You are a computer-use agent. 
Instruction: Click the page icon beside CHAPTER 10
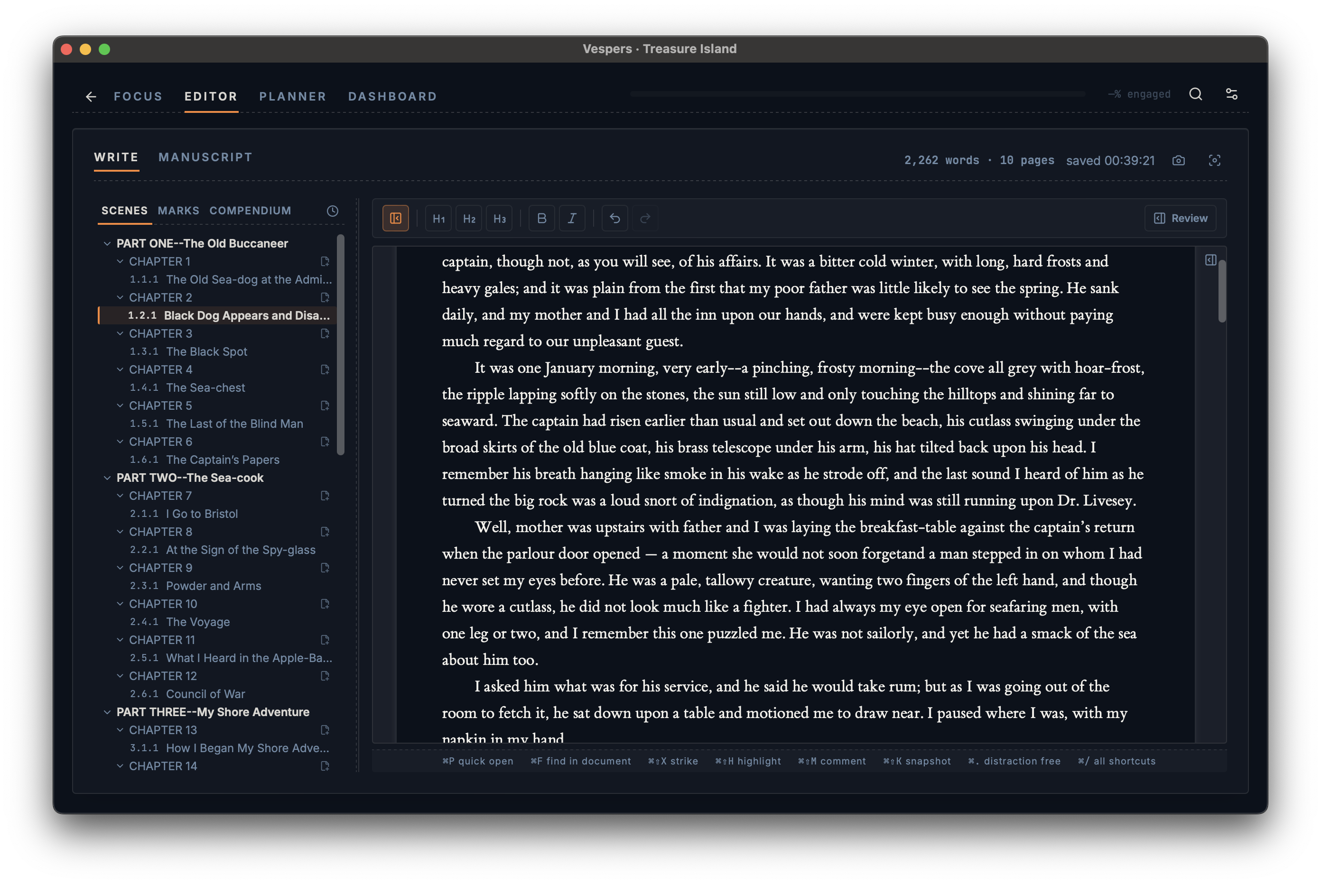point(325,604)
